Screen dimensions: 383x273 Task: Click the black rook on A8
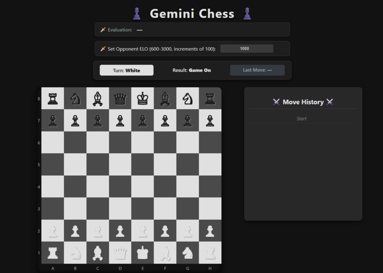53,99
